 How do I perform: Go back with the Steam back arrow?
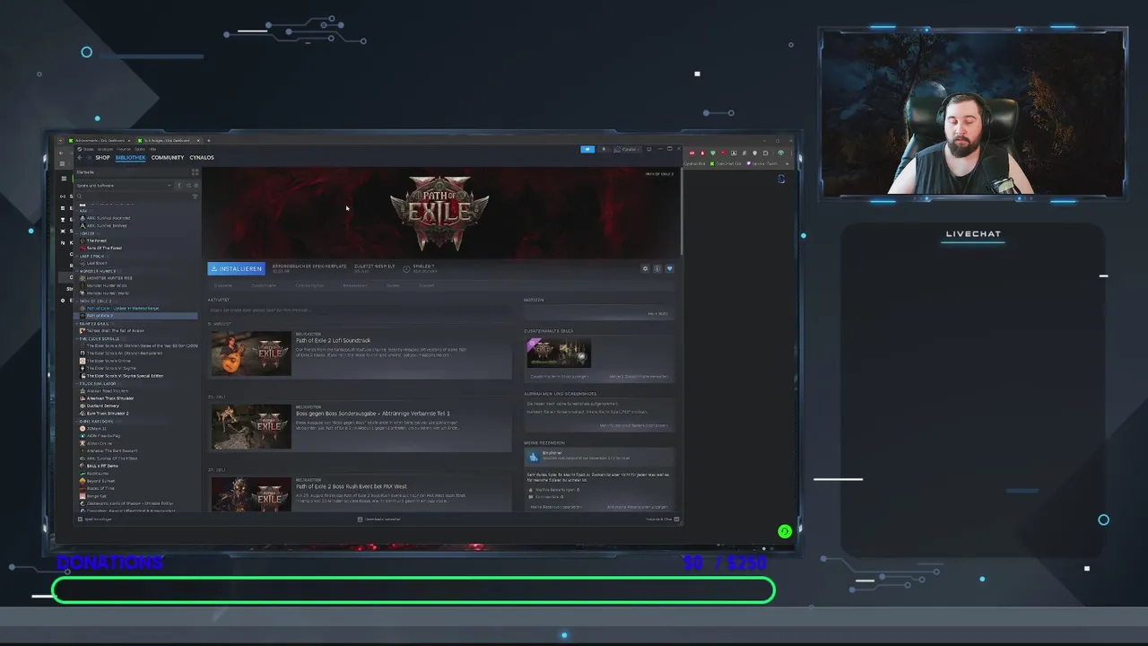(x=80, y=158)
